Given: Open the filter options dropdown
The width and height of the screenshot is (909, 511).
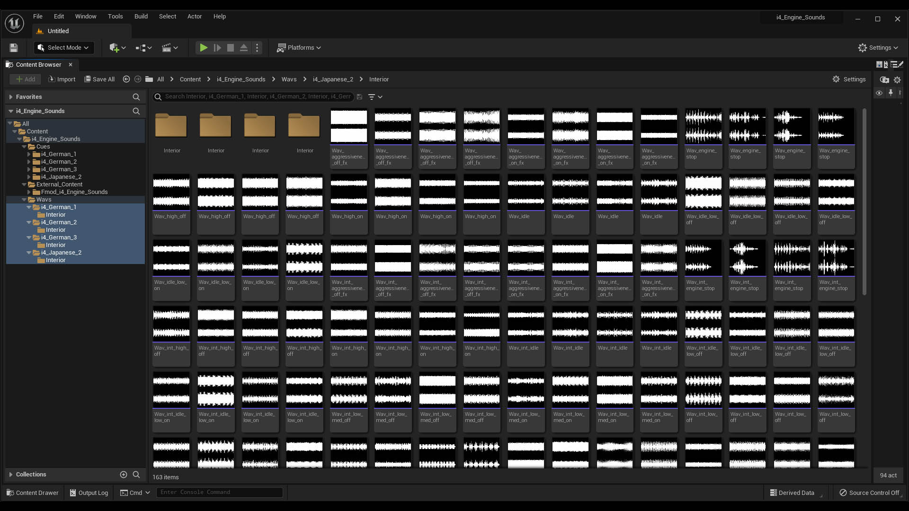Looking at the screenshot, I should 375,97.
